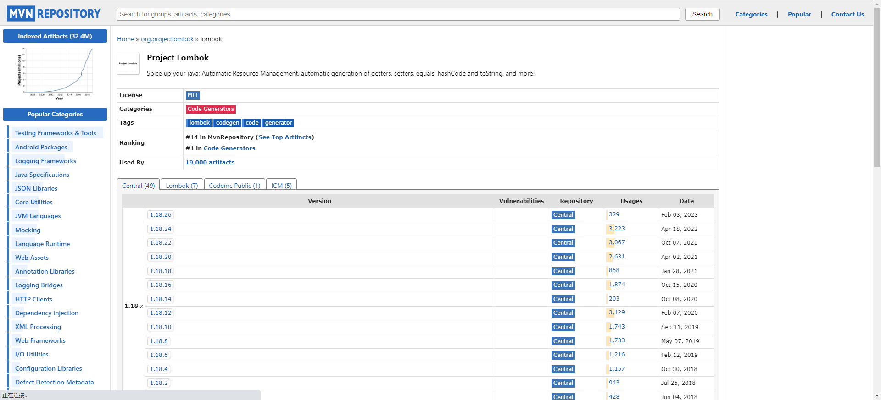
Task: Open JSON Libraries category
Action: (x=36, y=188)
